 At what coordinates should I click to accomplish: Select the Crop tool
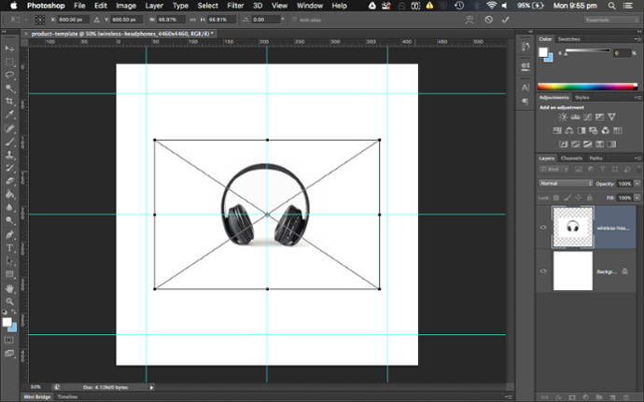tap(9, 102)
